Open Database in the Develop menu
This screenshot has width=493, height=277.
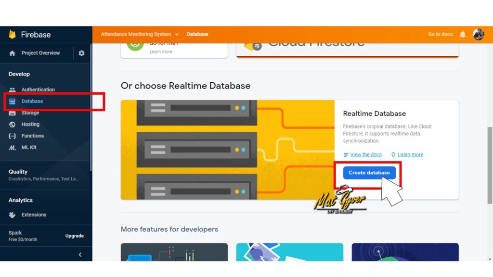(x=32, y=101)
